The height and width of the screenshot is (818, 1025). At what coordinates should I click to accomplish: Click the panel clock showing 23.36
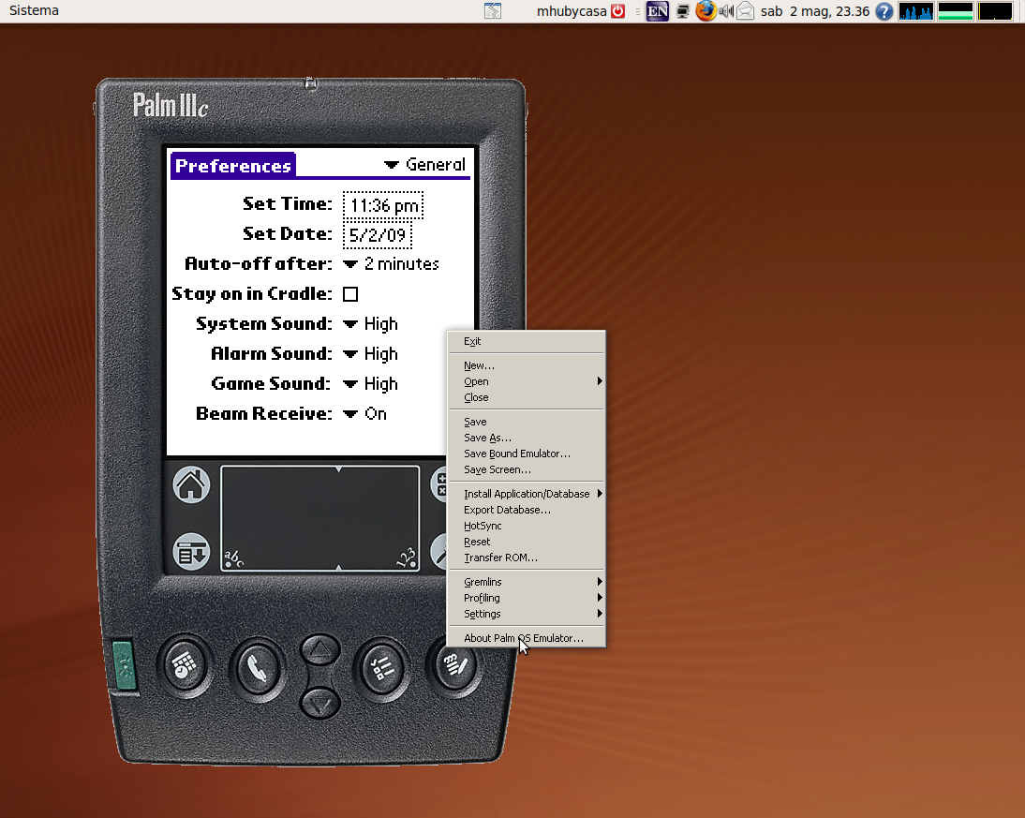[814, 11]
